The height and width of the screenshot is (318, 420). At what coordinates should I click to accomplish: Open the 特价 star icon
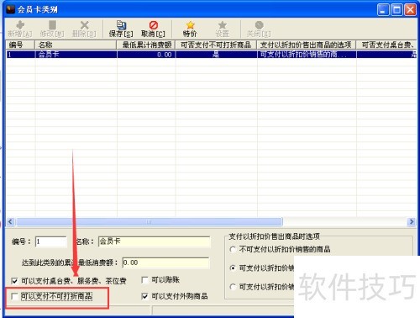191,25
